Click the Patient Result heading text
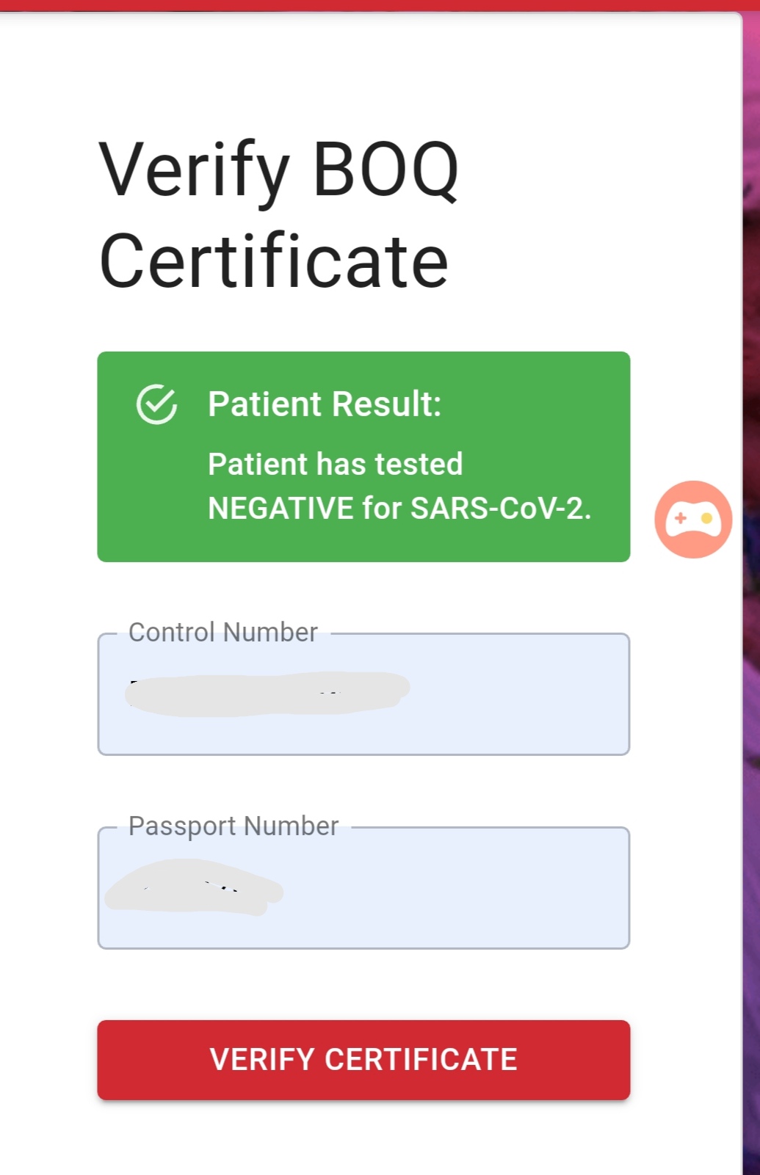 [x=324, y=404]
